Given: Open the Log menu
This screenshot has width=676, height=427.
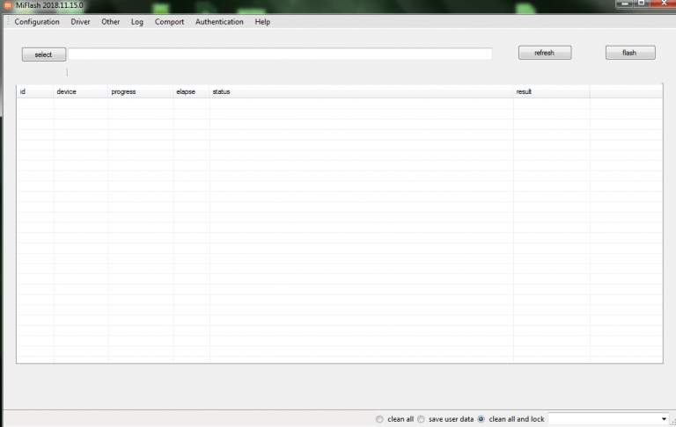Looking at the screenshot, I should click(137, 22).
